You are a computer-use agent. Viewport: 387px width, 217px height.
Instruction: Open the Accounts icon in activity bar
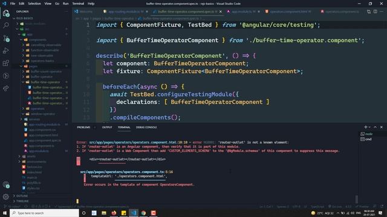pyautogui.click(x=6, y=184)
